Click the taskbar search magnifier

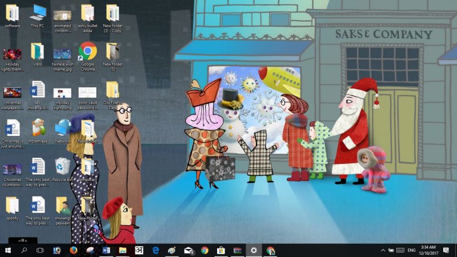pos(24,250)
